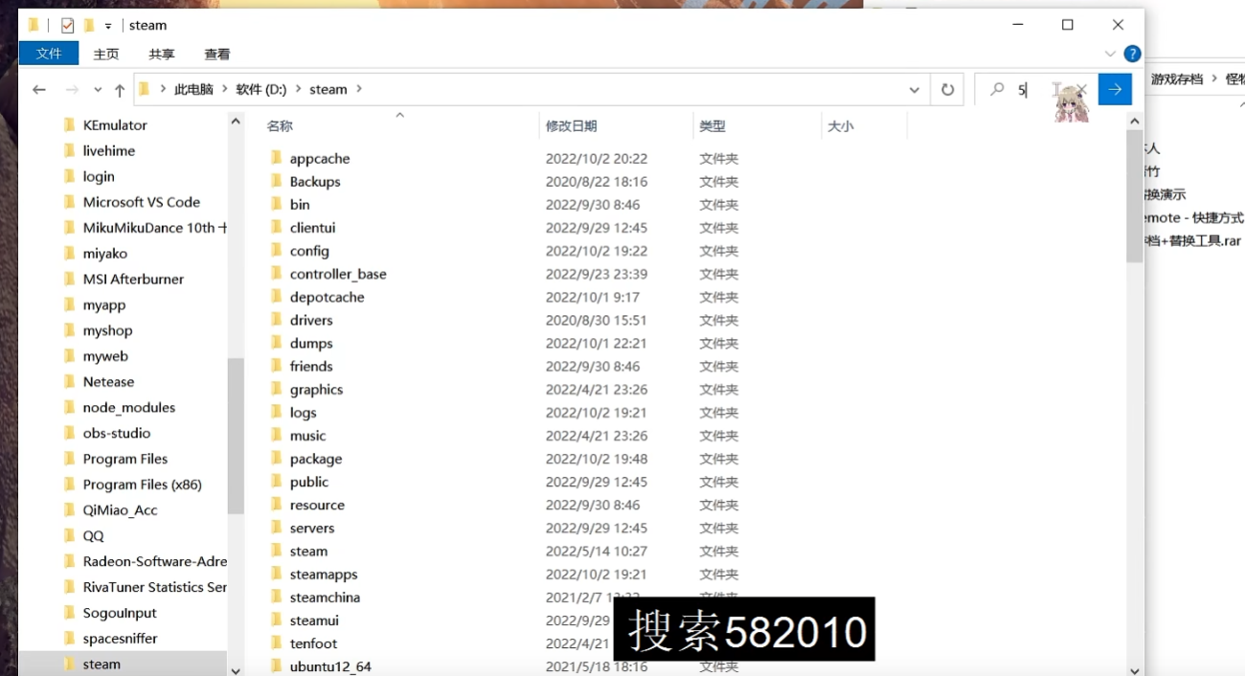The width and height of the screenshot is (1245, 676).
Task: Open the quick access toolbar customize dropdown
Action: [108, 26]
